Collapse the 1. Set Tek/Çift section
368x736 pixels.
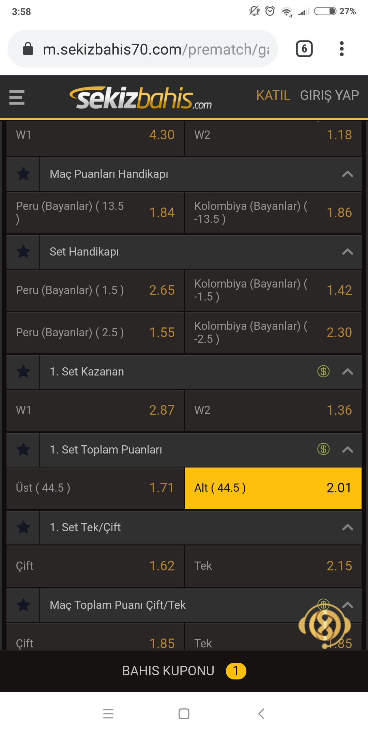347,527
